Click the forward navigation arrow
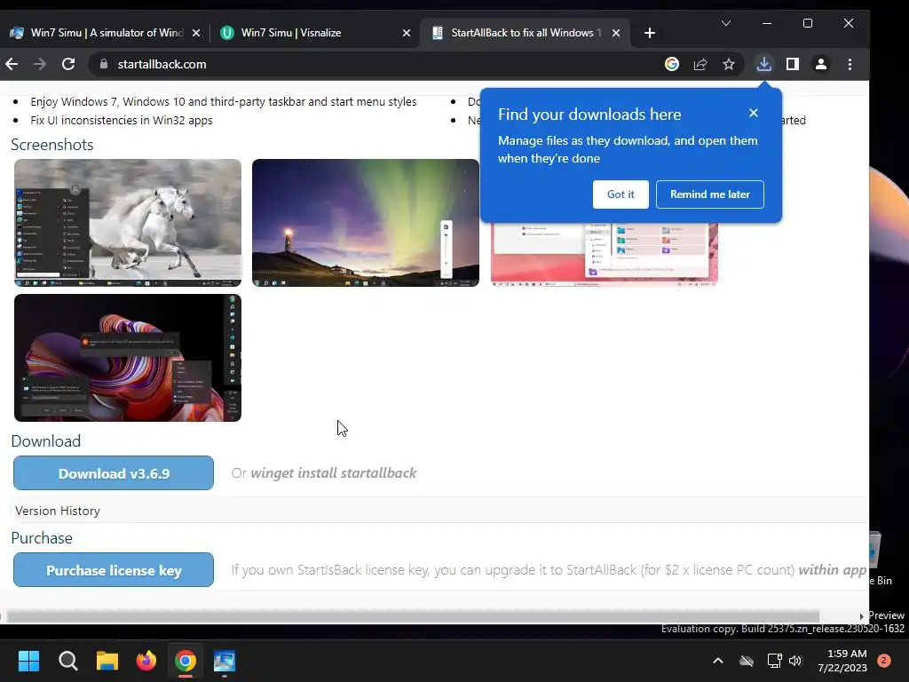The width and height of the screenshot is (909, 682). (39, 64)
